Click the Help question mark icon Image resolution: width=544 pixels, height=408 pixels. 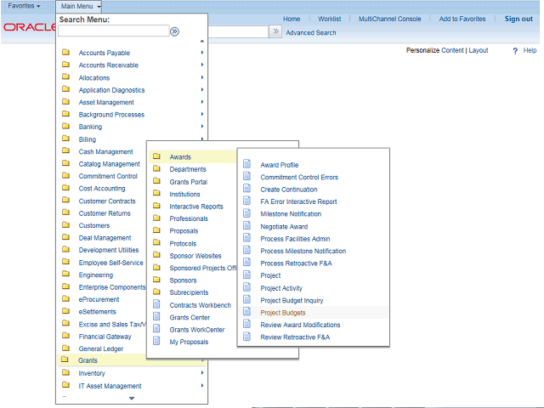point(515,51)
